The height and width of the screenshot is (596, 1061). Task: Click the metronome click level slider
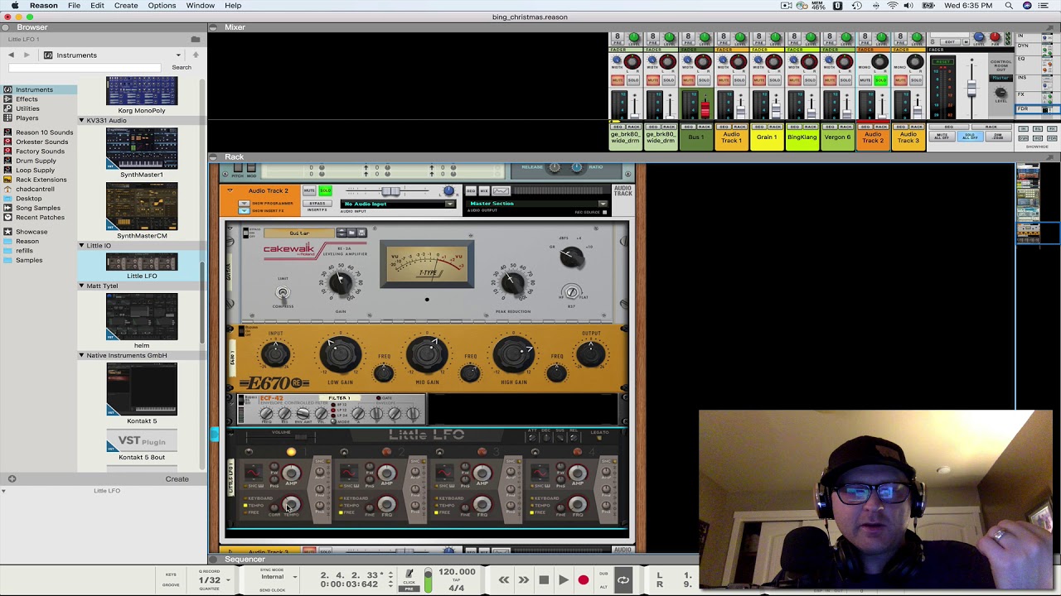click(428, 579)
